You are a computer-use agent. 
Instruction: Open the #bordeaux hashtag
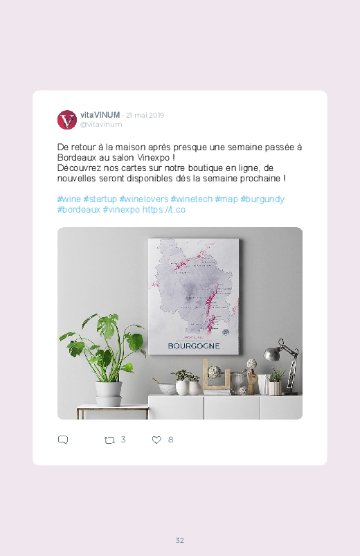tap(79, 210)
